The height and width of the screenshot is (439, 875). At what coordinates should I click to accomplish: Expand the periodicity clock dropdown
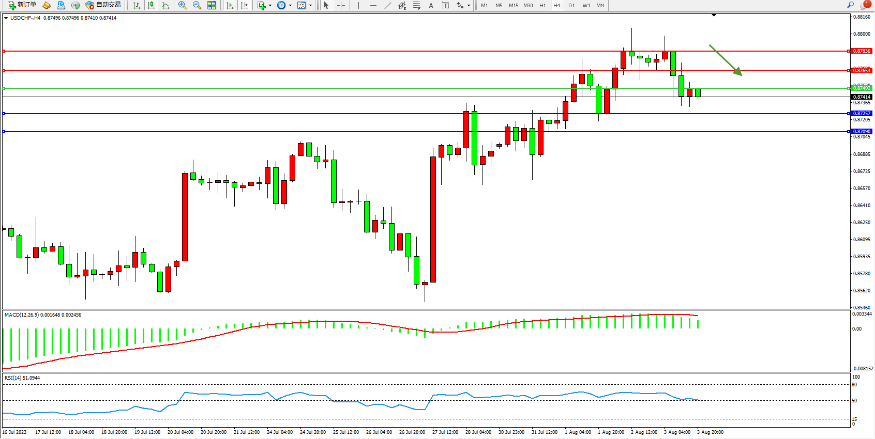(x=290, y=5)
